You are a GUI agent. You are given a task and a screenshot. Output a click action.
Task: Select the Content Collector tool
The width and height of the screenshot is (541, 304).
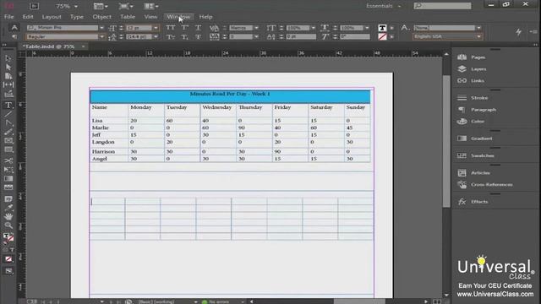click(x=8, y=94)
